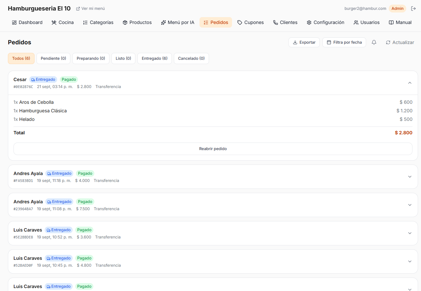Click the download icon in Exportar
The width and height of the screenshot is (421, 291).
(295, 42)
